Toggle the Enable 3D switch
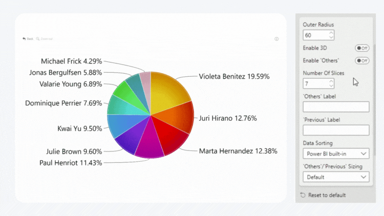 (362, 48)
